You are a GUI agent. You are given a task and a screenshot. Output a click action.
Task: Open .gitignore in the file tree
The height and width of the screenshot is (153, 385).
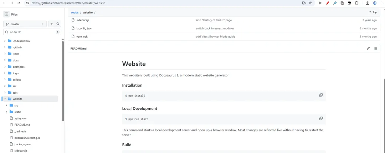20,118
